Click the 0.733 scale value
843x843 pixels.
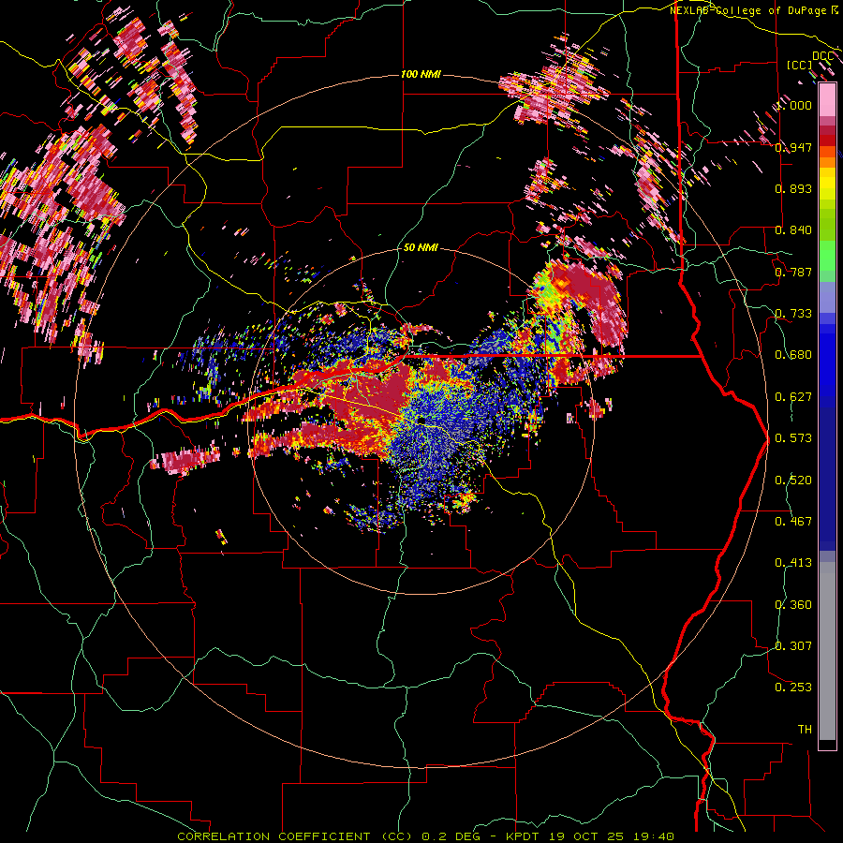coord(793,314)
